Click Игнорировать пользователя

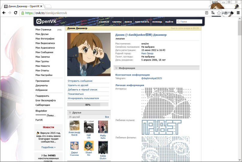coord(83,98)
